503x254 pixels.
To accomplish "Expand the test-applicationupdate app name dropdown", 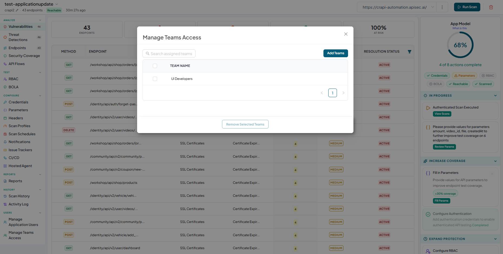I will point(57,4).
